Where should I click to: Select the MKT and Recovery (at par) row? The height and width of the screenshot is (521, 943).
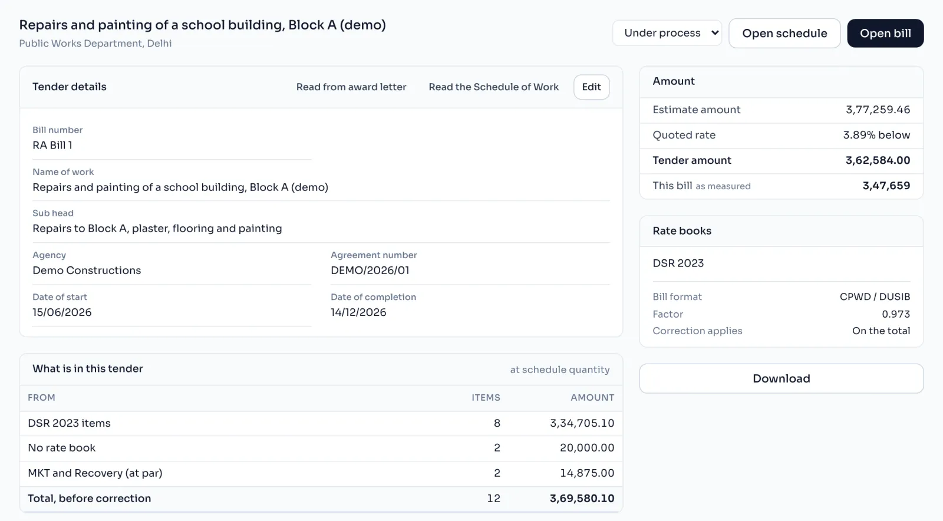321,473
